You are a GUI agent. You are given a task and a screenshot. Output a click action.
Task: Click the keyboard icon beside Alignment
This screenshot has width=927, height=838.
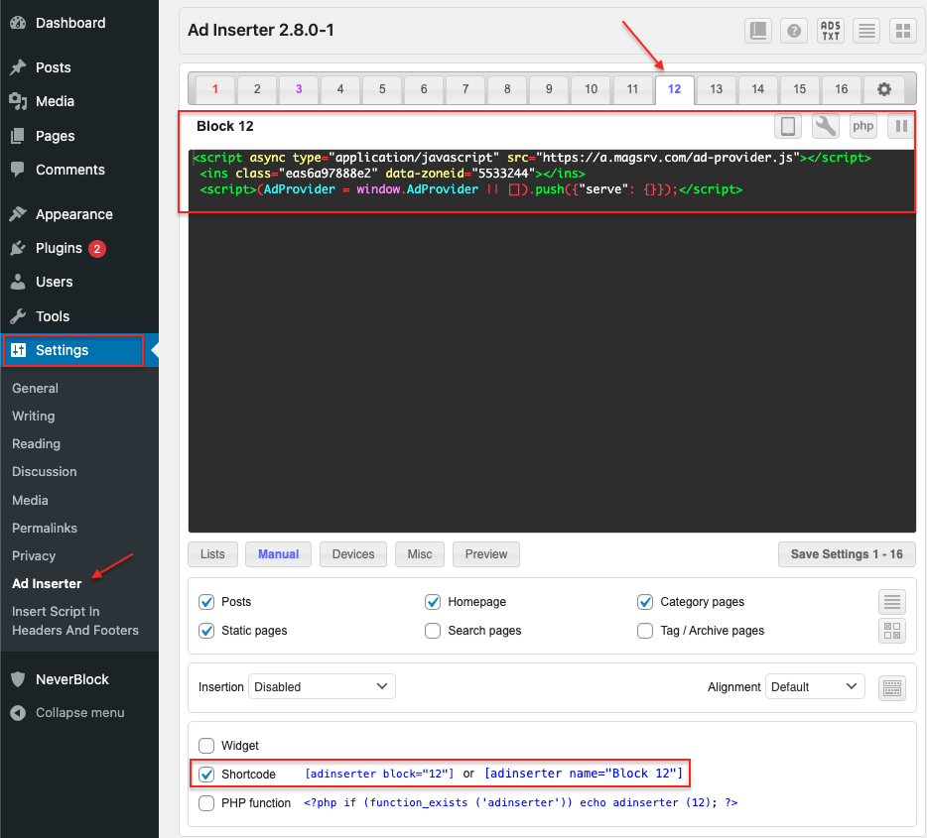(x=891, y=686)
